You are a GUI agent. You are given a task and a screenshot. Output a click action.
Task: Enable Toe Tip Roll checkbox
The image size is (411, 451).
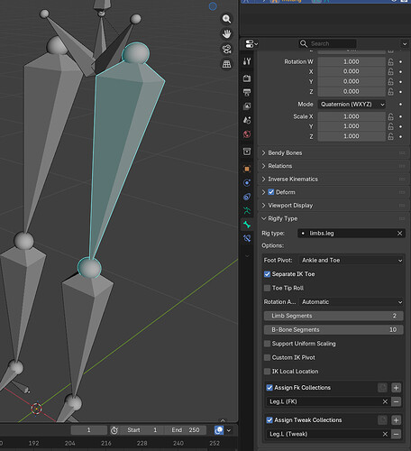[267, 288]
